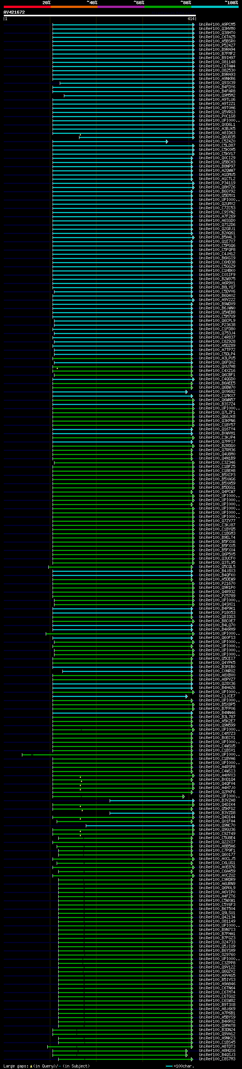Select hit label UniRef100_O82530
Screen dimensions: 242x1069
217,70
